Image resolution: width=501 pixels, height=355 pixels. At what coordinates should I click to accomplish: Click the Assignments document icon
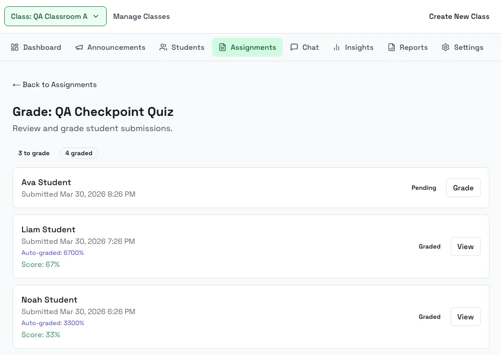(222, 47)
